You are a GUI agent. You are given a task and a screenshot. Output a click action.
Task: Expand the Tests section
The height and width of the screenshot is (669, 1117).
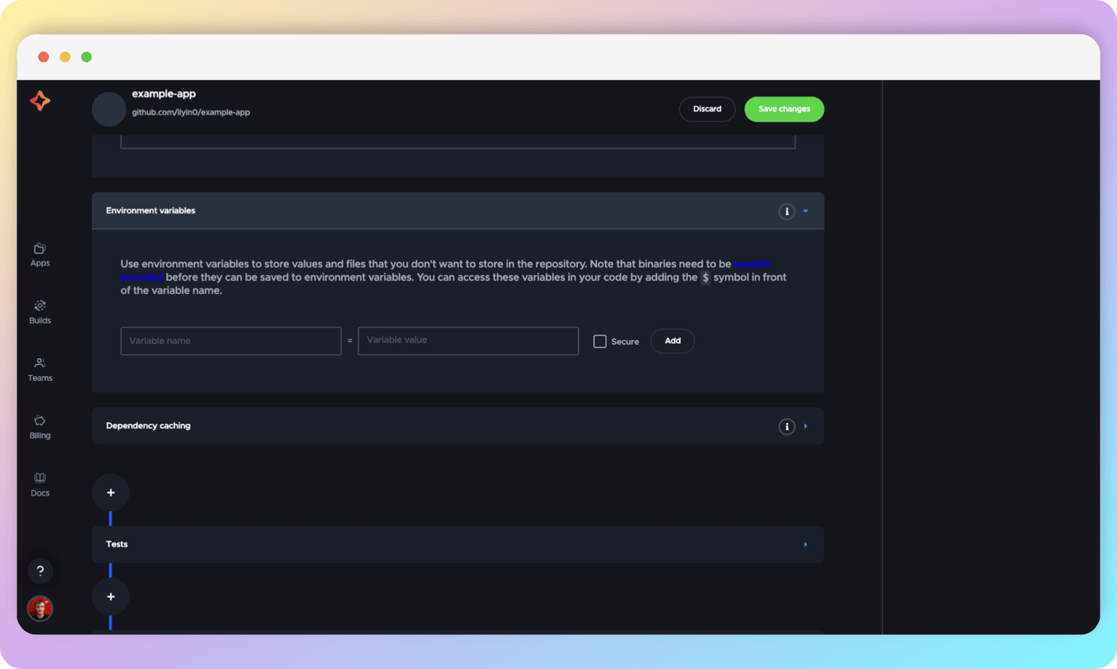click(x=805, y=544)
